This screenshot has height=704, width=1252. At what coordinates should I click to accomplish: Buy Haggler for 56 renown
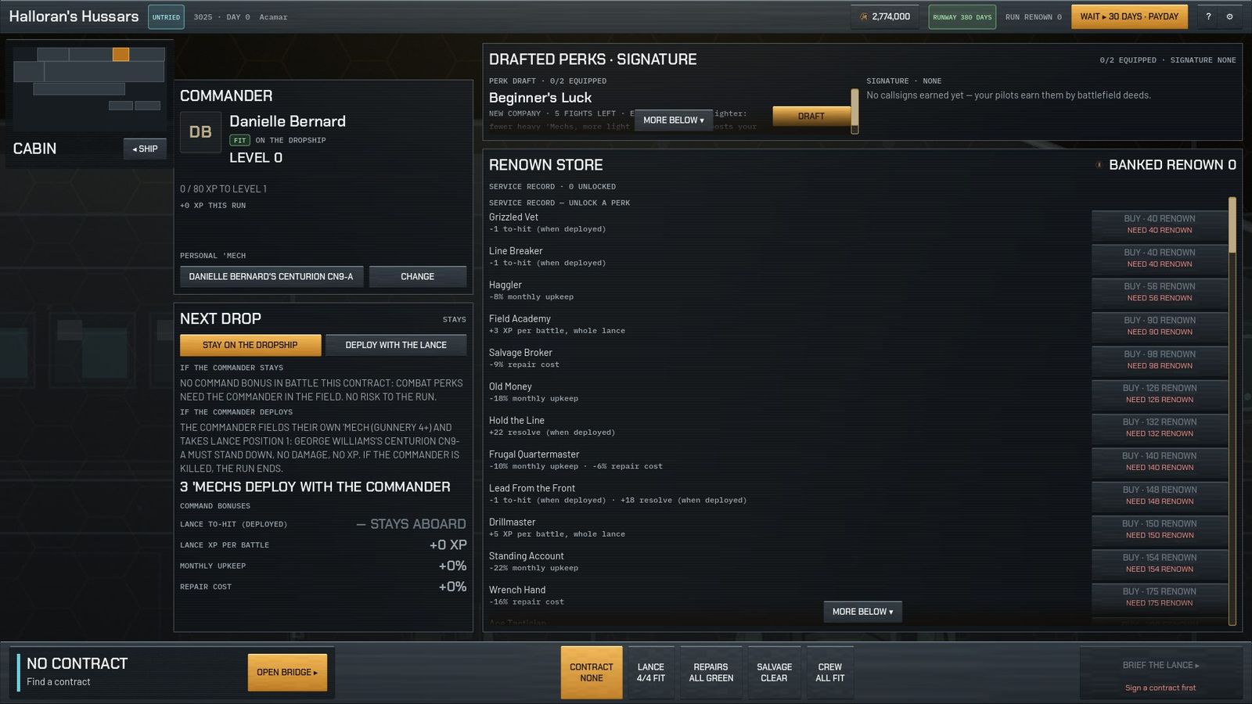pos(1159,292)
